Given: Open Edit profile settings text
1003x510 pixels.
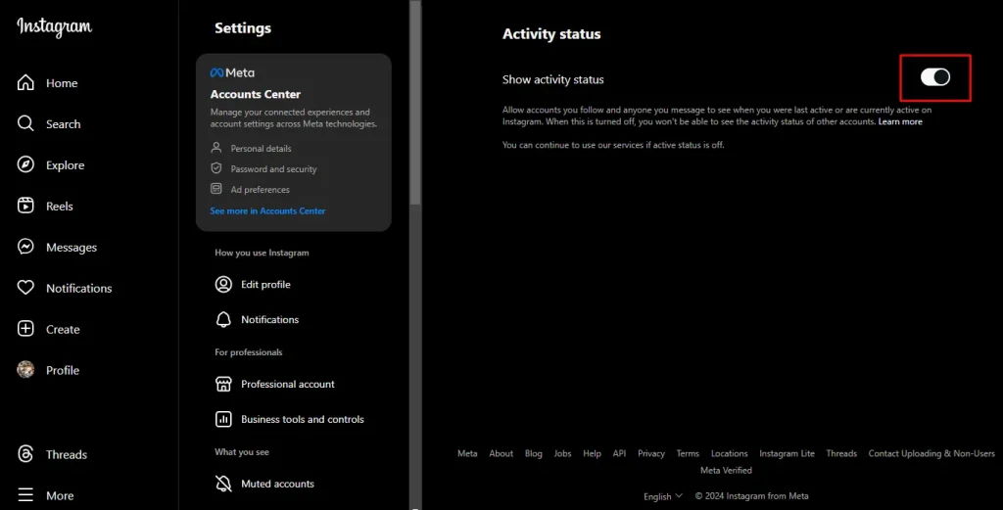Looking at the screenshot, I should [x=265, y=285].
